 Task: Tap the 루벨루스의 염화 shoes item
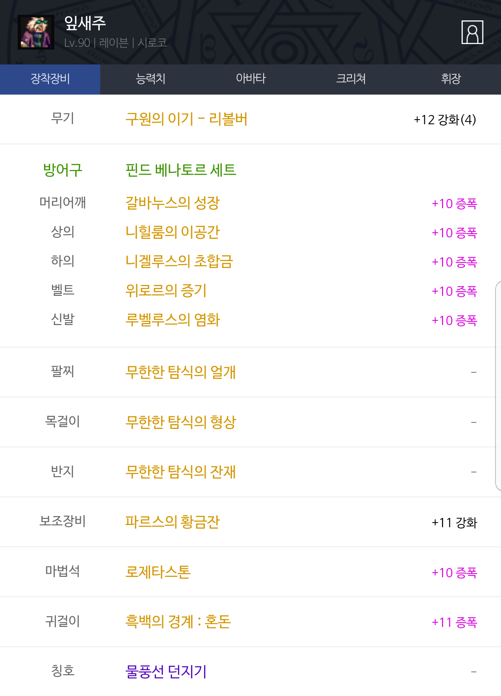(x=173, y=319)
